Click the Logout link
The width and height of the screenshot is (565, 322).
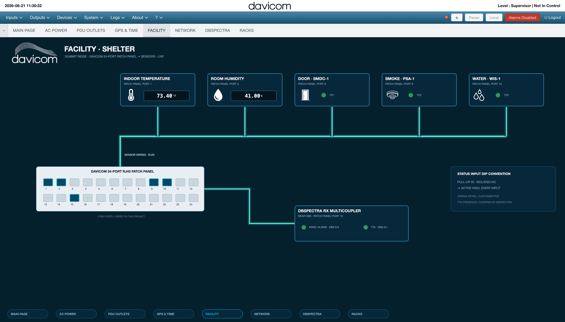pyautogui.click(x=552, y=18)
